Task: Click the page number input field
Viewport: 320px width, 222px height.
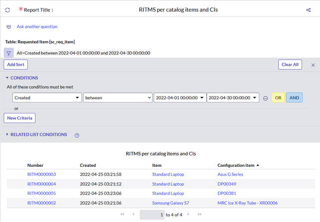Action: coord(152,215)
